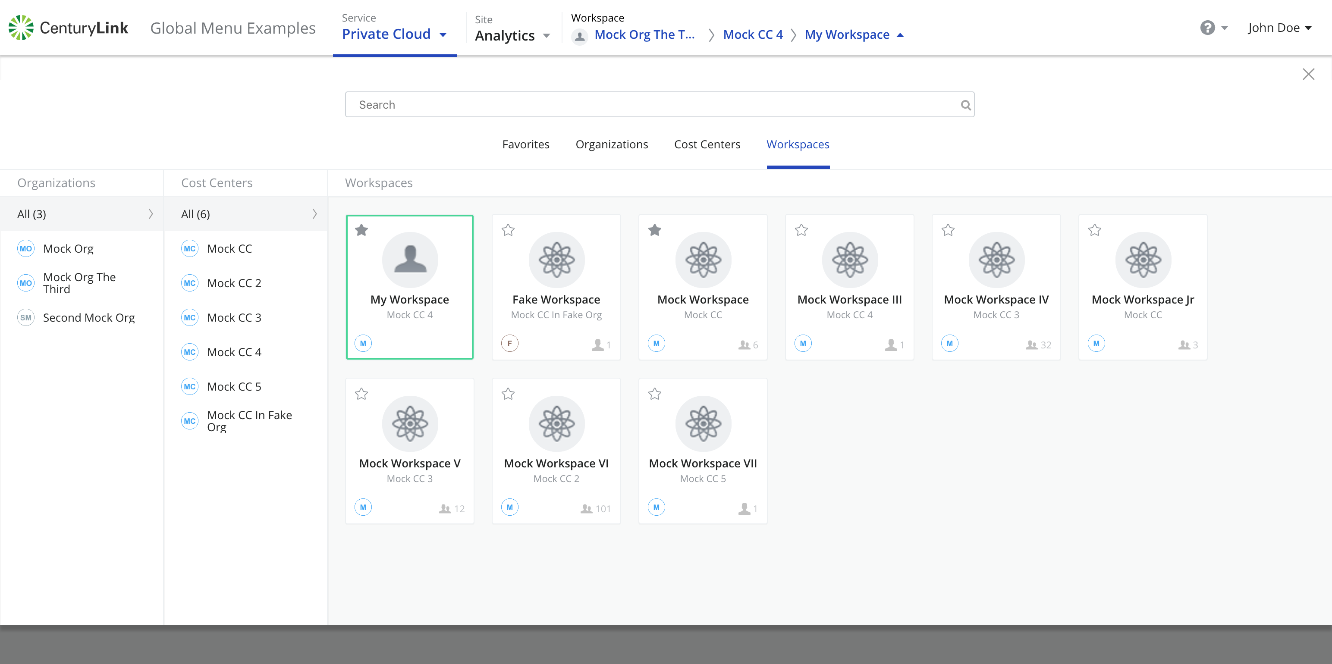Click the MC badge beside Mock CC 5
The height and width of the screenshot is (664, 1332).
click(190, 386)
